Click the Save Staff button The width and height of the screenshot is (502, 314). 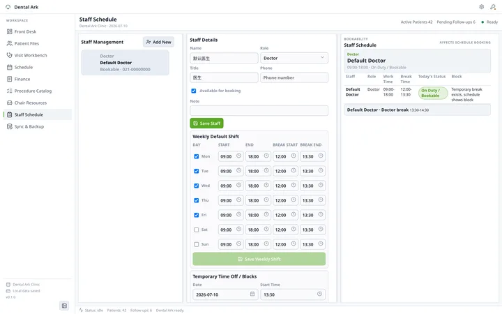click(x=206, y=124)
